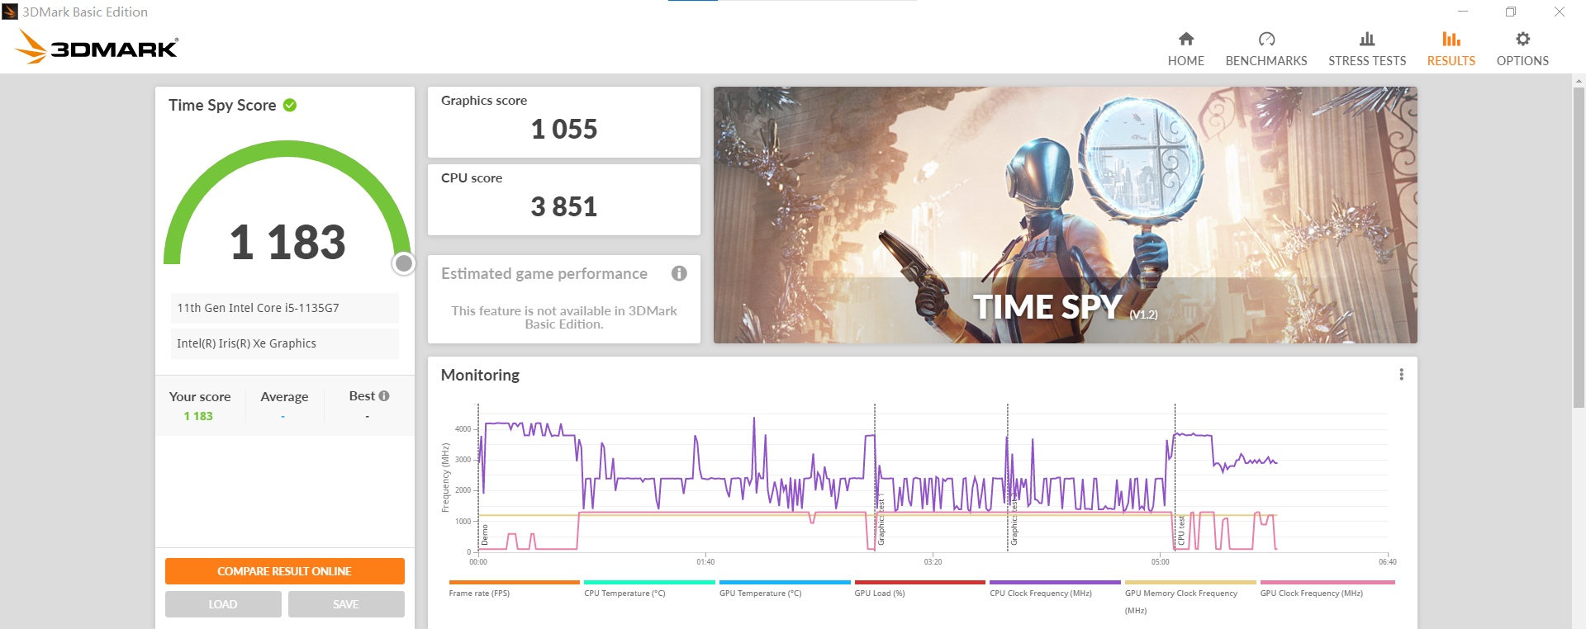This screenshot has width=1586, height=629.
Task: Click the Time Spy Score heading
Action: [222, 105]
